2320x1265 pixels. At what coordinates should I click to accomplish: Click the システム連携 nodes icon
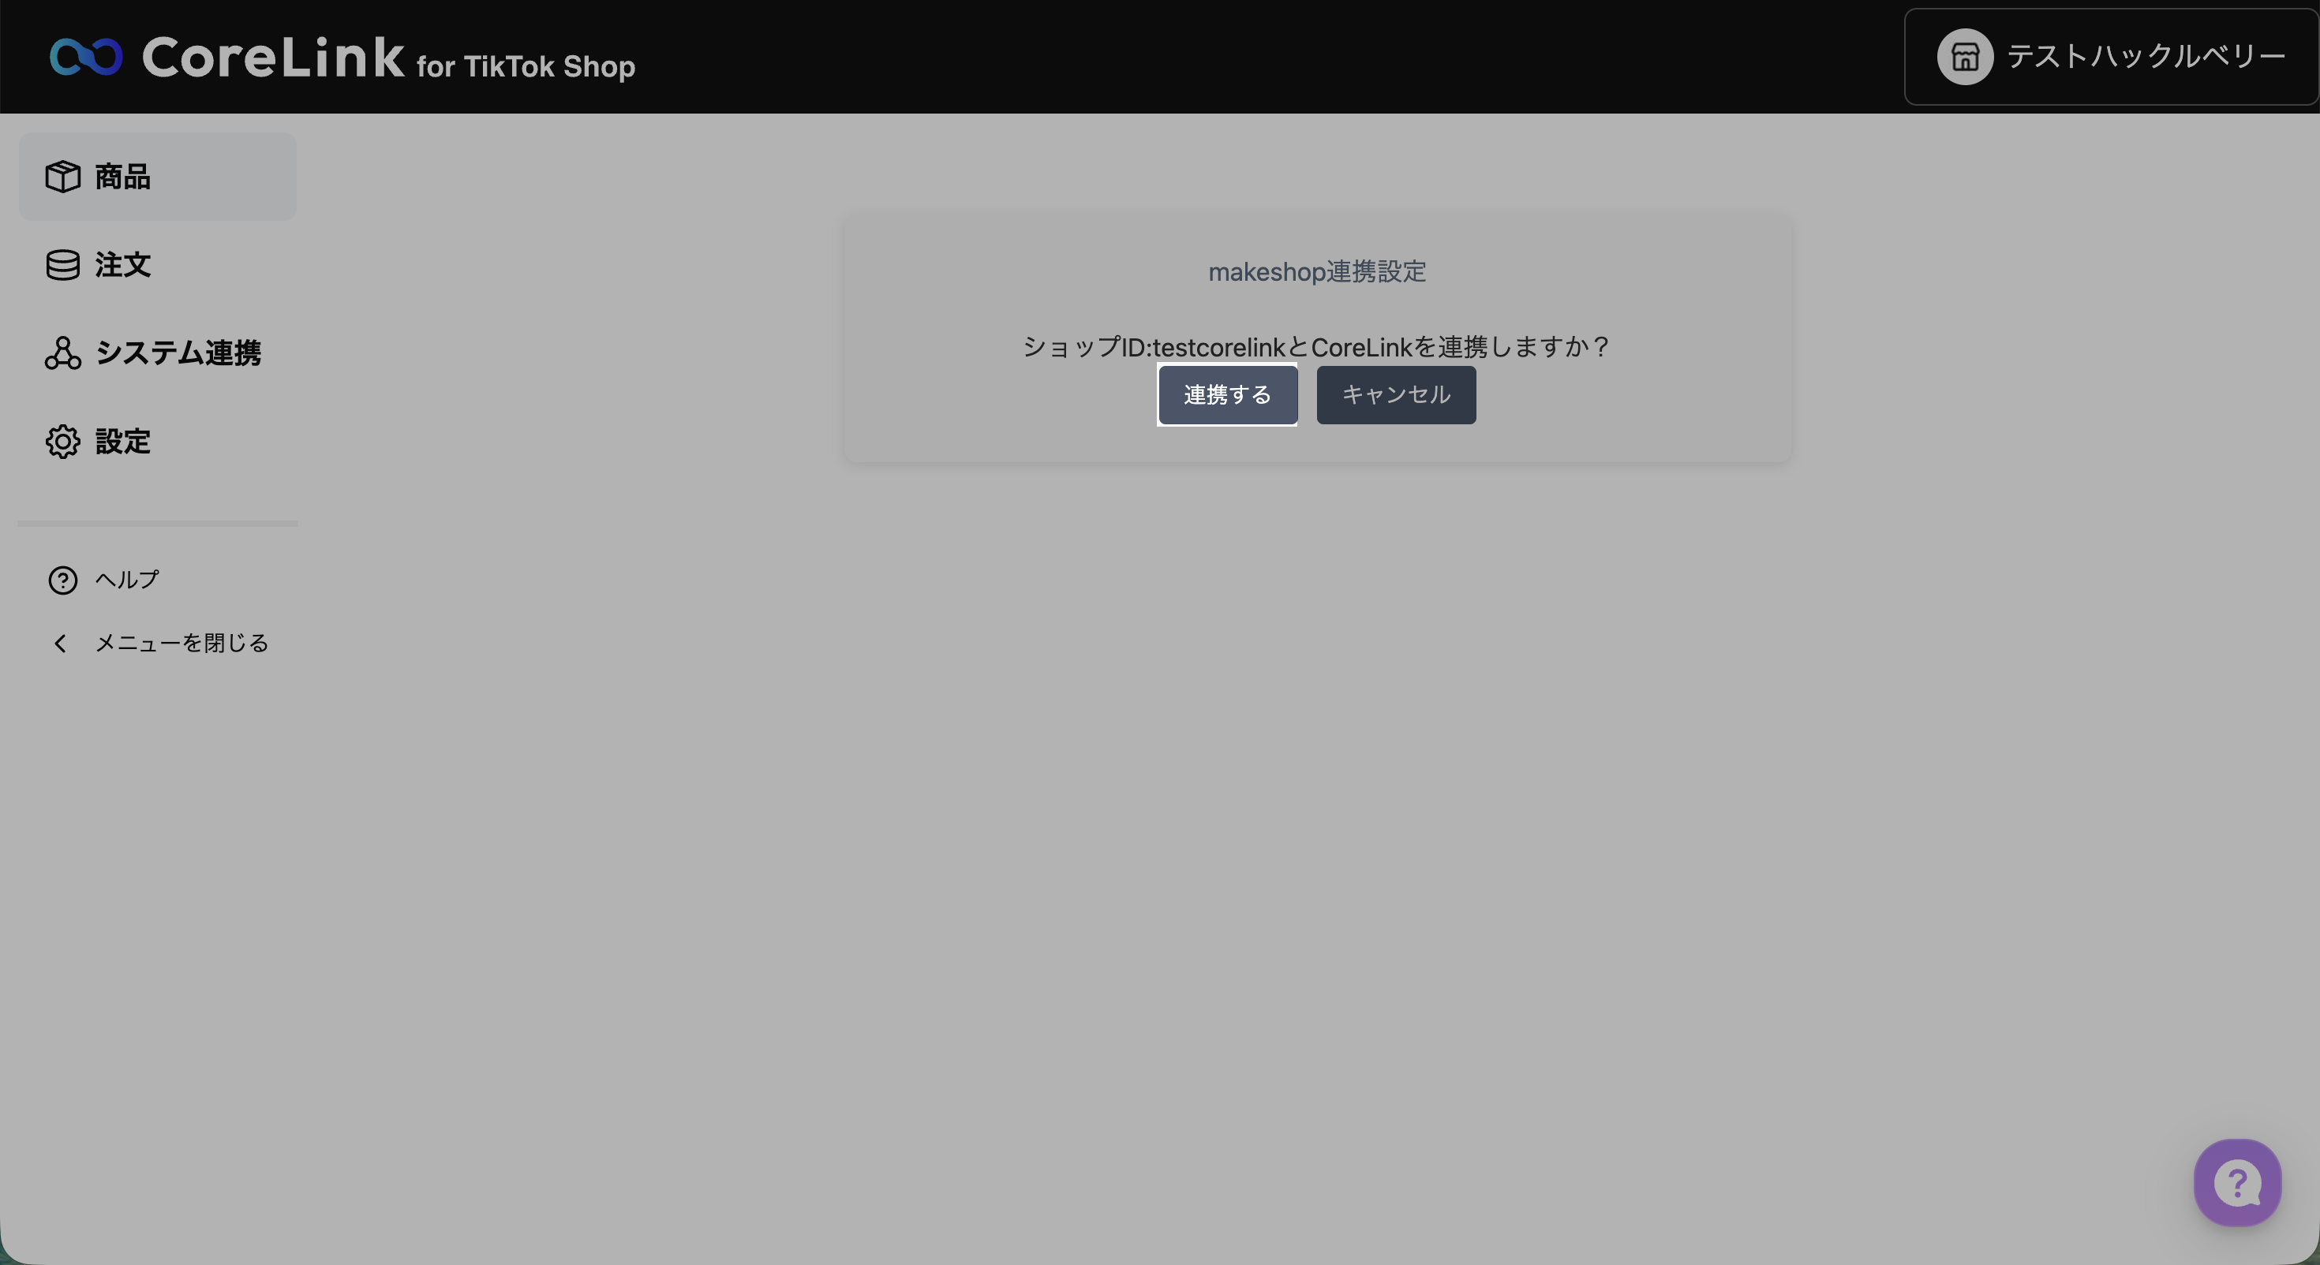(63, 353)
